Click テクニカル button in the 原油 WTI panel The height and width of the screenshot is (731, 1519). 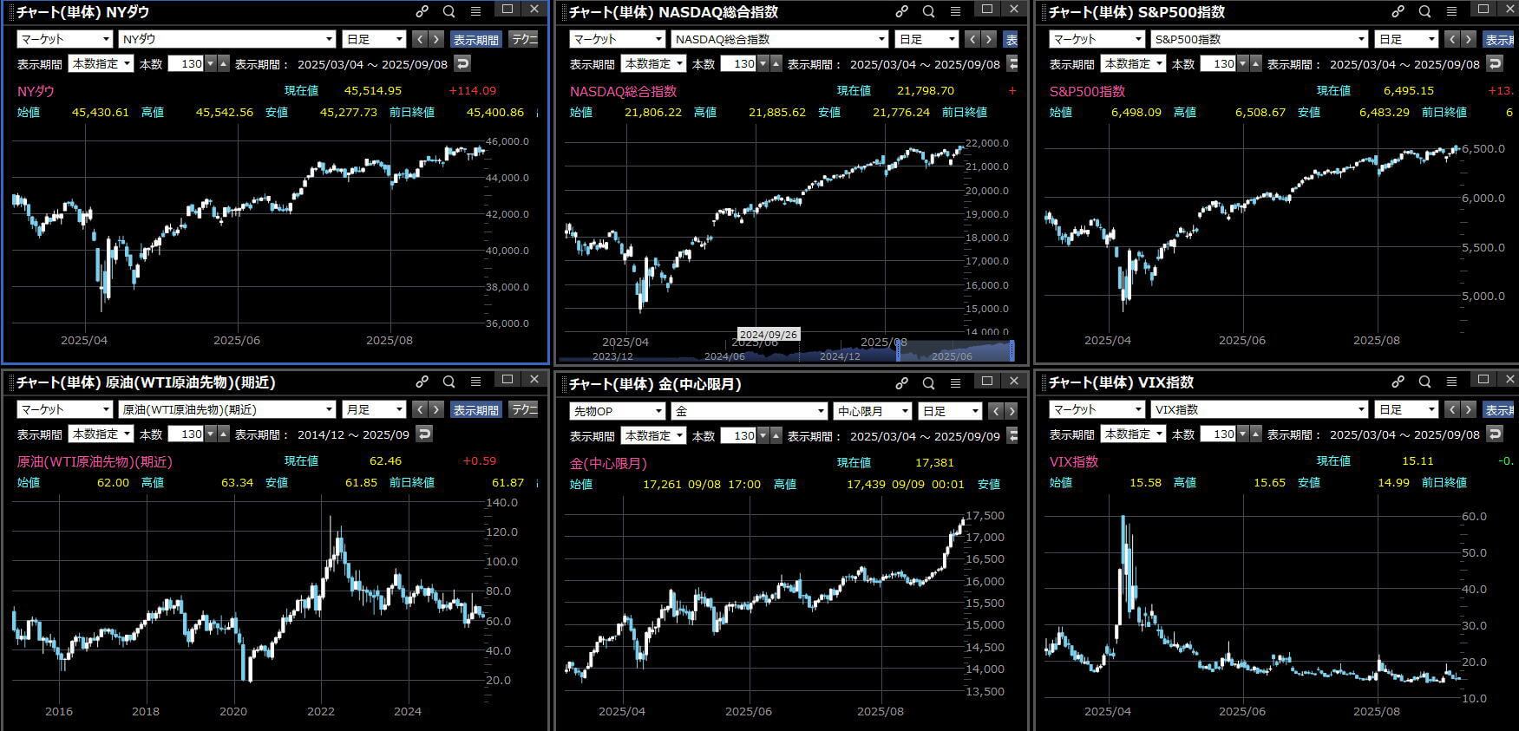523,409
